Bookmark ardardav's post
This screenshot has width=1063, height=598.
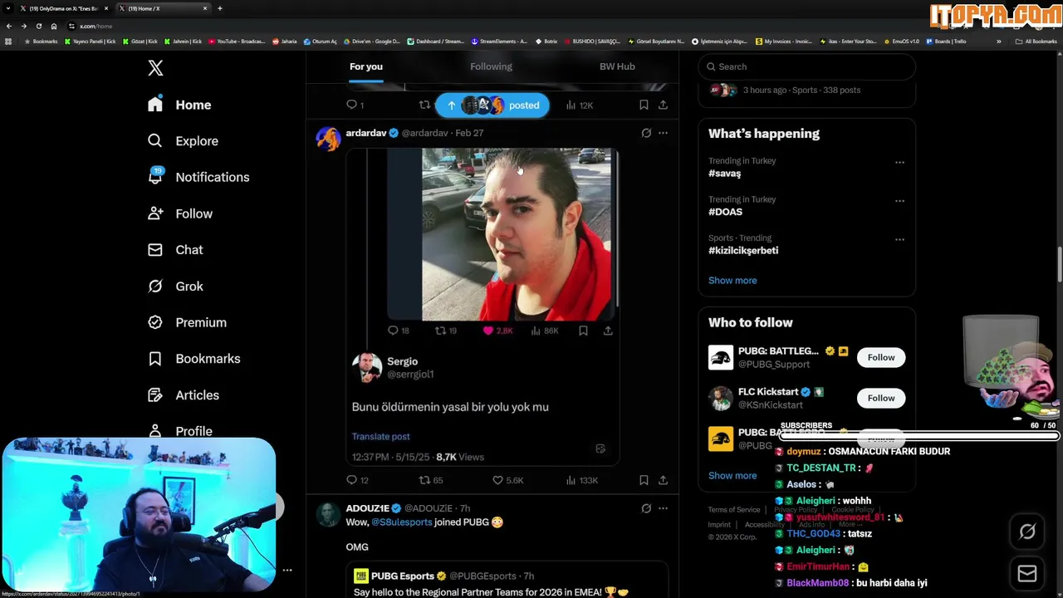point(644,480)
